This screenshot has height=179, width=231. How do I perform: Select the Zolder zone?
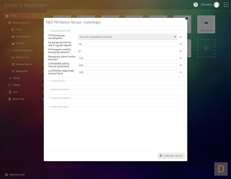click(16, 78)
